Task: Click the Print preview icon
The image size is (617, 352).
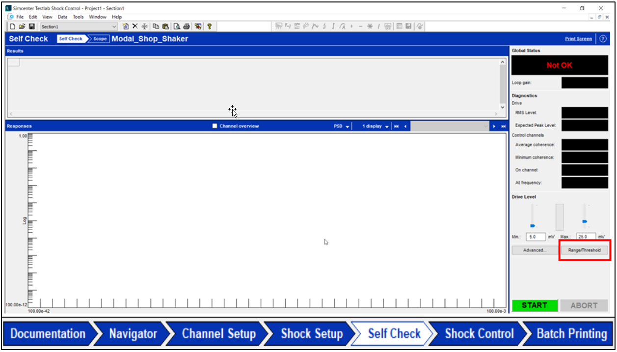Action: (x=177, y=27)
